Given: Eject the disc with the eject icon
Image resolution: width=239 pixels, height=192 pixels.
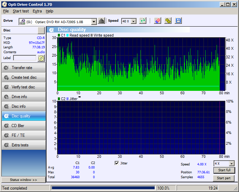Looking at the screenshot, I should pos(101,21).
